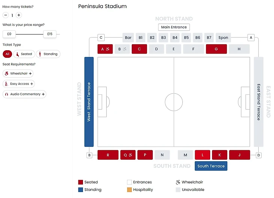Click the blue Standing legend swatch
This screenshot has width=274, height=198.
pos(80,190)
